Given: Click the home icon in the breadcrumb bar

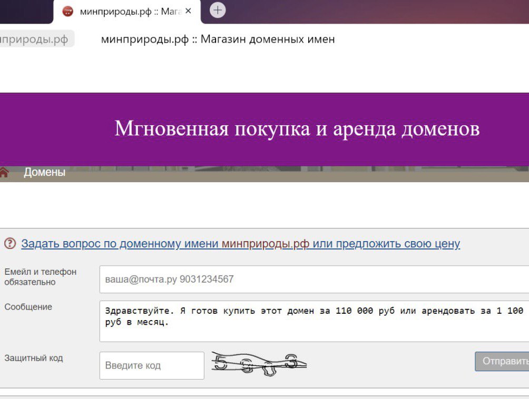Looking at the screenshot, I should tap(4, 172).
